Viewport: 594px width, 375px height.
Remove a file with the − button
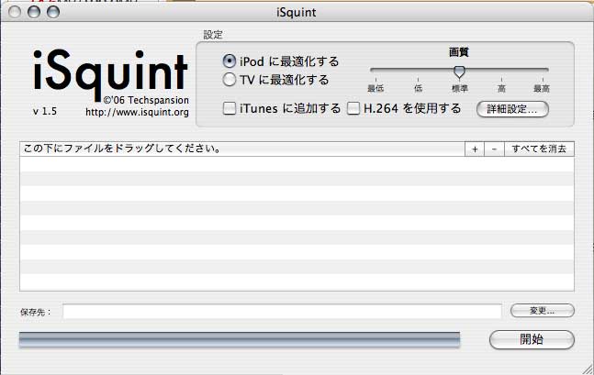point(494,149)
